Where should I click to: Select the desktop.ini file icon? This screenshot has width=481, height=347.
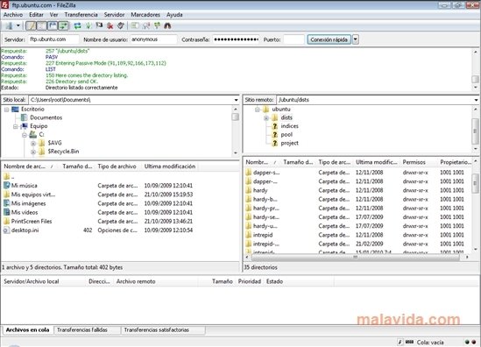[x=7, y=230]
